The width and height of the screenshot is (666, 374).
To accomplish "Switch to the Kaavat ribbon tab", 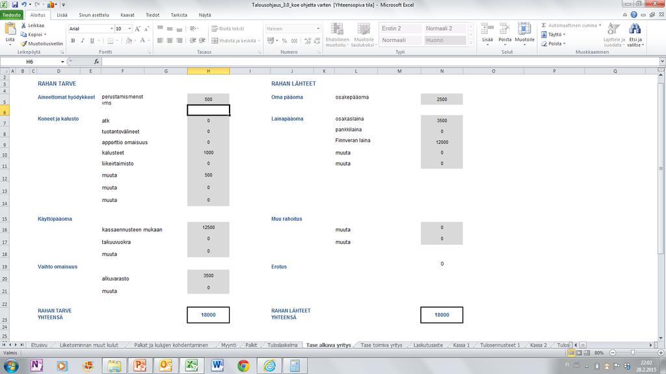I will [127, 15].
